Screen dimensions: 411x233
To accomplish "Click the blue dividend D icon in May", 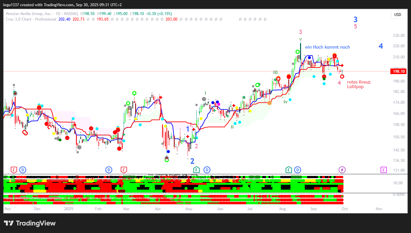I will pos(207,170).
